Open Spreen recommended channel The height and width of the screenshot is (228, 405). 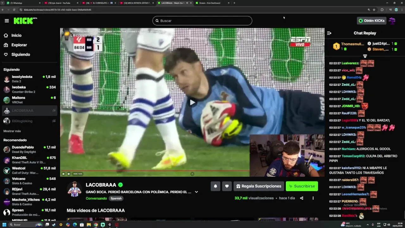click(x=29, y=212)
